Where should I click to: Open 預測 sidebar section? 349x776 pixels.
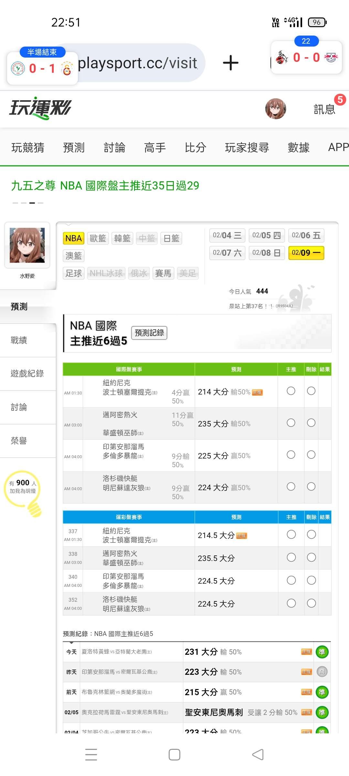[x=28, y=307]
